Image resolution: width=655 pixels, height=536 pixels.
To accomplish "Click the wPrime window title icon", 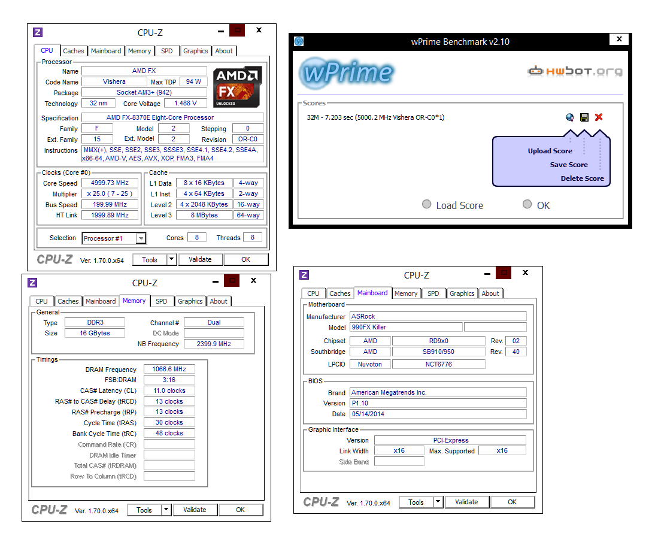I will pos(299,41).
